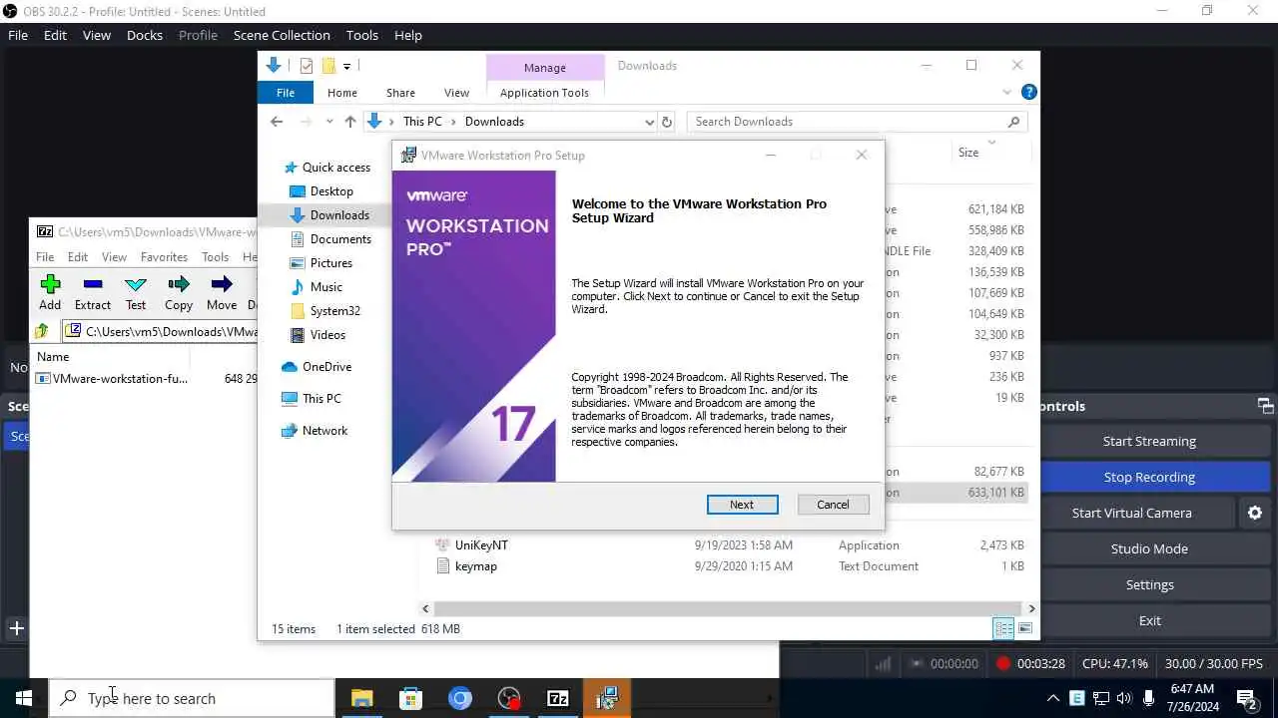The image size is (1278, 718).
Task: Click Next in VMware Setup Wizard
Action: click(742, 505)
